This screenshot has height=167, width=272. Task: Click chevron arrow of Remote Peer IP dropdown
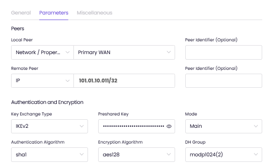67,81
